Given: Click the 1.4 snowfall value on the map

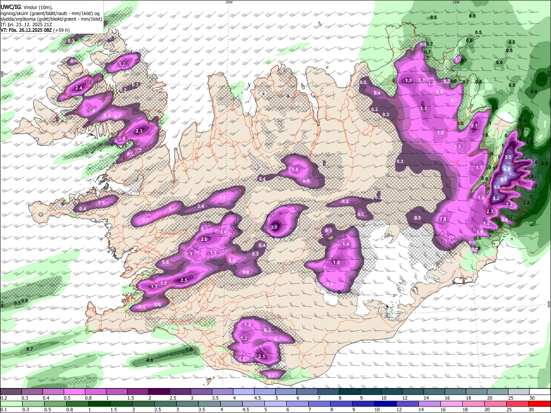Looking at the screenshot, I should [346, 244].
